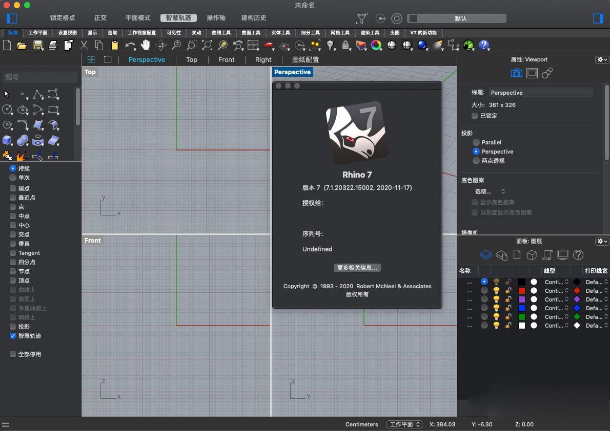Click the padlock icon in main toolbar
Screen dimensions: 610x431
[345, 46]
